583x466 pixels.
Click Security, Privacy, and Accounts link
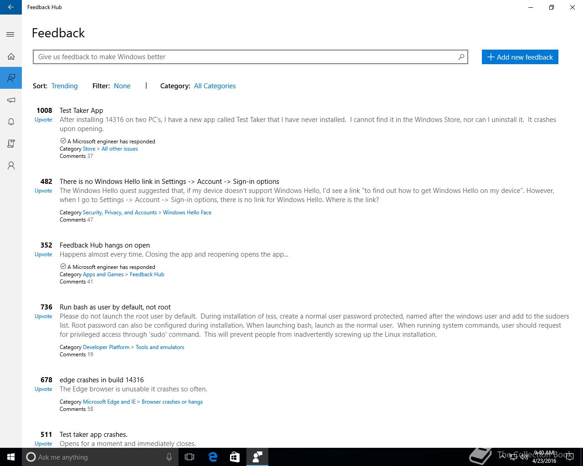pyautogui.click(x=120, y=213)
